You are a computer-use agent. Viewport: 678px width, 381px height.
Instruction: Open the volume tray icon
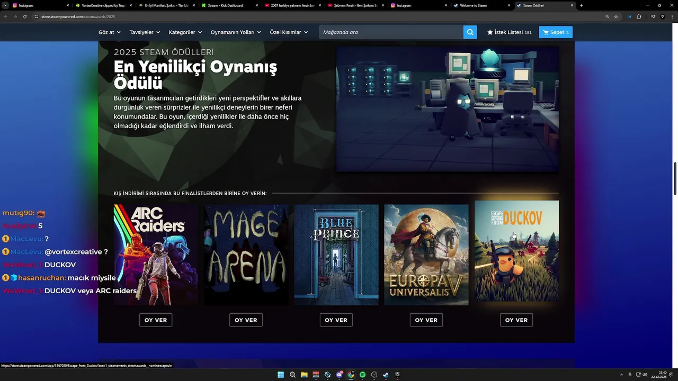[645, 375]
